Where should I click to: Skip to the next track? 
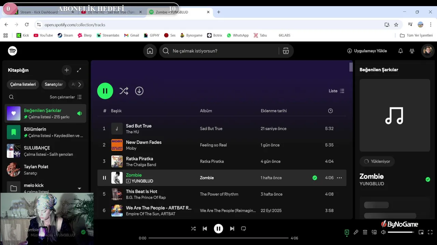tap(232, 229)
